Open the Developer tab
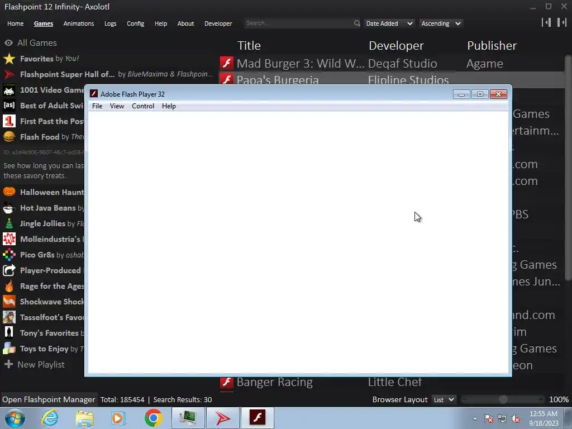 tap(218, 23)
